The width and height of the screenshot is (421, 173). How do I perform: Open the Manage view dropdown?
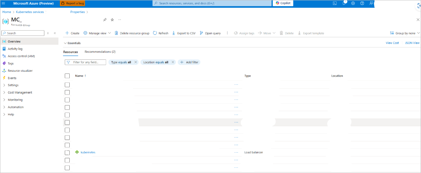pyautogui.click(x=97, y=33)
